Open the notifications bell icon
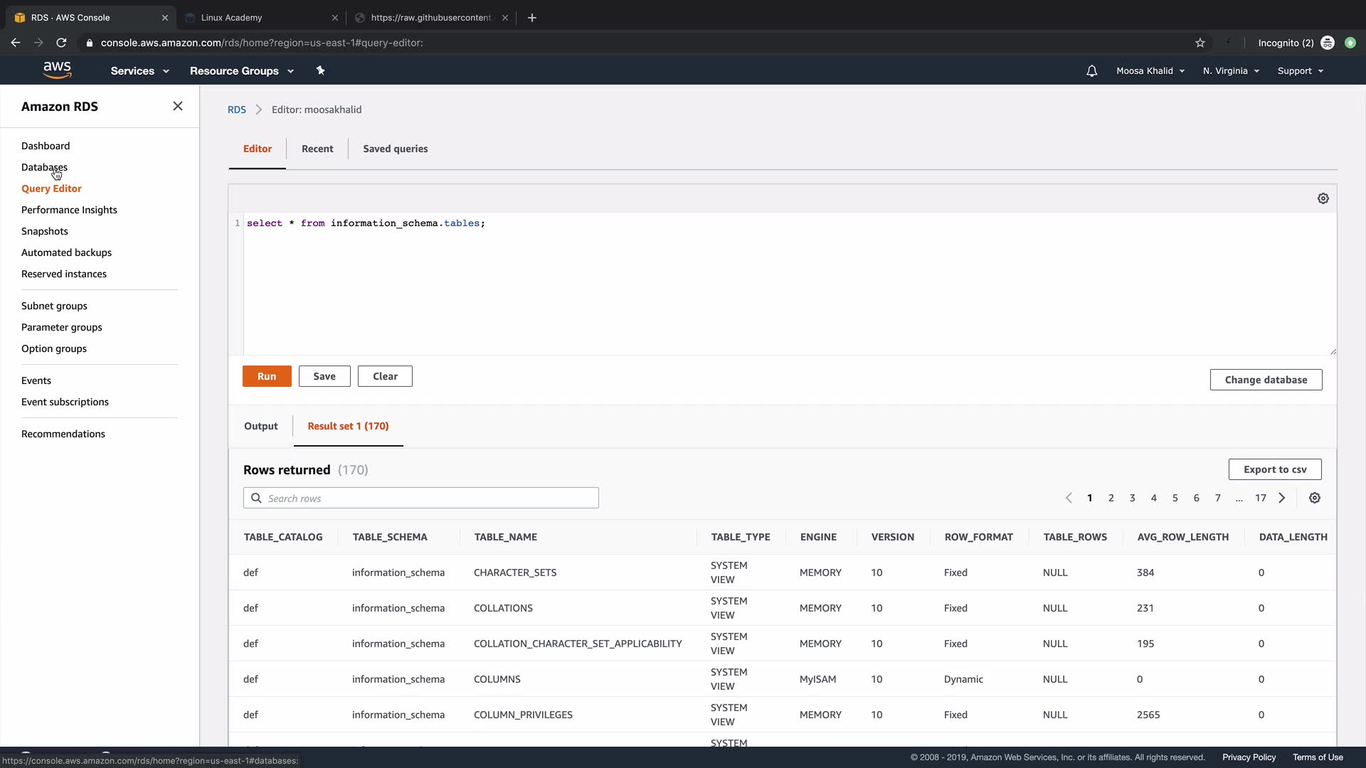This screenshot has width=1366, height=768. pyautogui.click(x=1091, y=71)
